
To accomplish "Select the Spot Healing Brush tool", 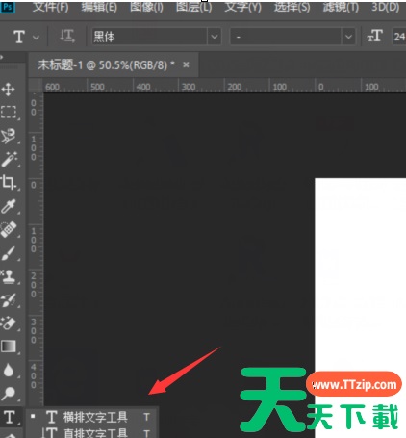I will click(x=9, y=229).
